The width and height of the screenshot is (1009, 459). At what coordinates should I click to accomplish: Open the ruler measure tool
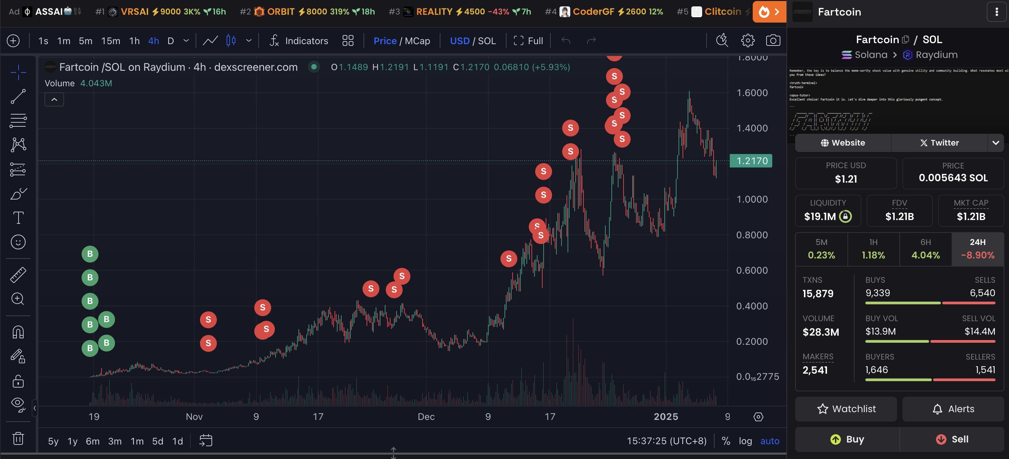pos(18,275)
